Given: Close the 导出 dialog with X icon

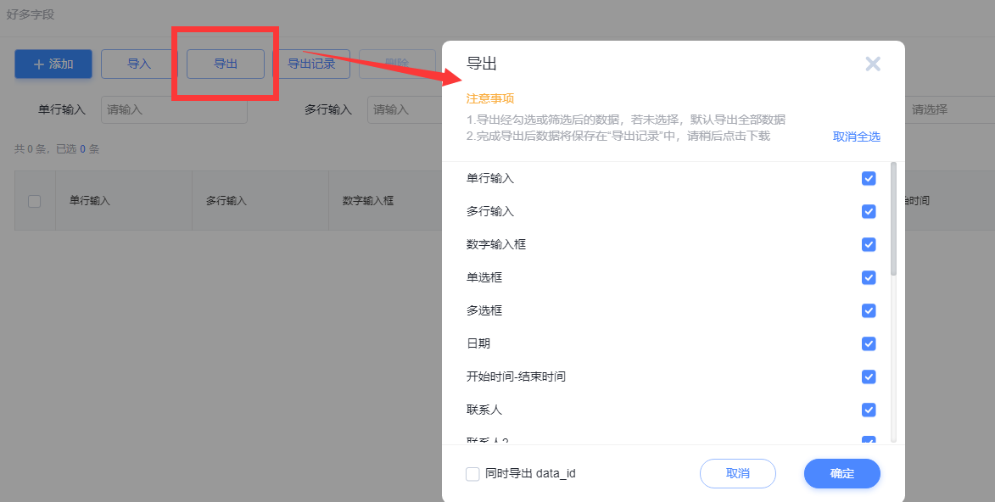Looking at the screenshot, I should coord(873,64).
